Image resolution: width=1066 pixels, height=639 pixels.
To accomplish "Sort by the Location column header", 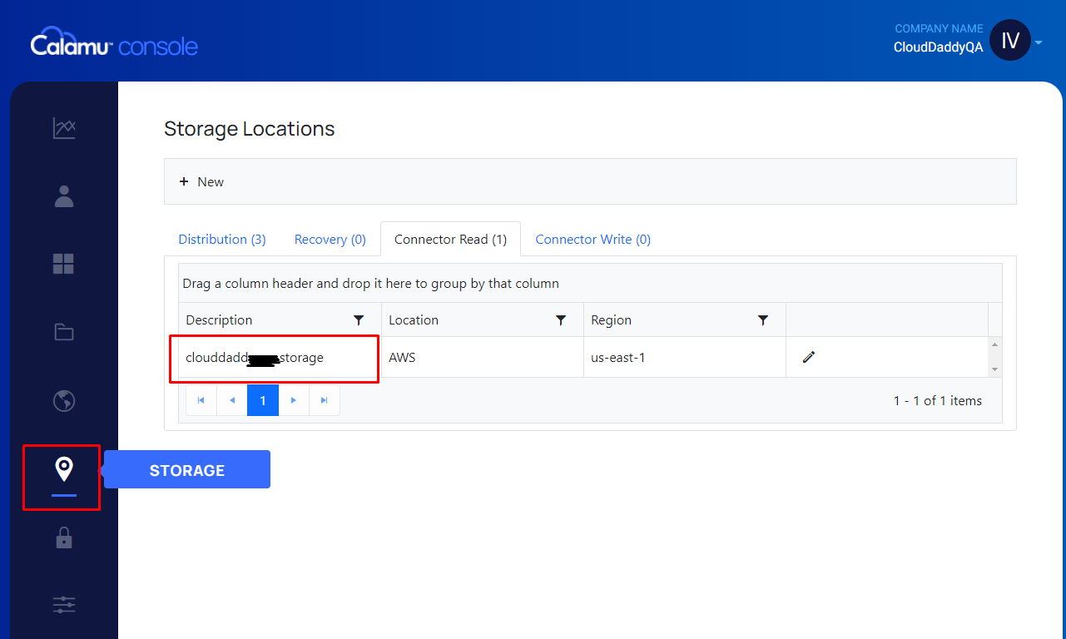I will click(414, 320).
